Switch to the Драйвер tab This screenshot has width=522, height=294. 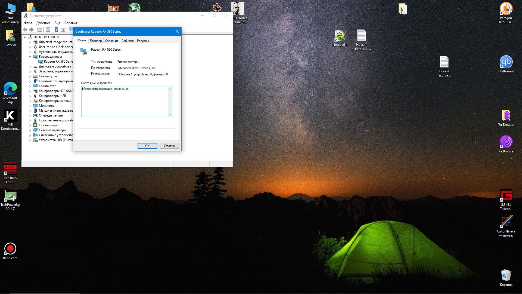96,41
